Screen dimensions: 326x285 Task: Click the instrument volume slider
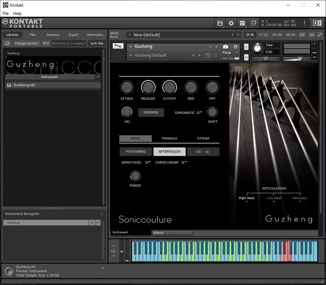pyautogui.click(x=297, y=59)
